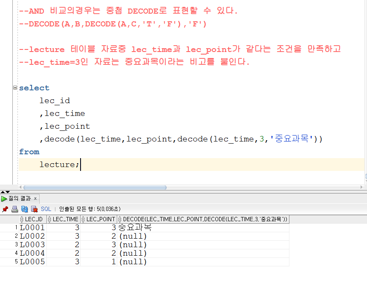Select the L0003 cell
Viewport: 367px width, 283px height.
(x=32, y=245)
